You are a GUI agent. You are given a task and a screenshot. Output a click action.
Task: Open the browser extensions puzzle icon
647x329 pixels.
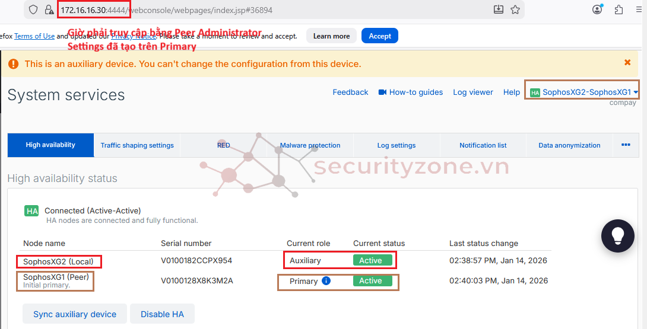click(x=619, y=9)
